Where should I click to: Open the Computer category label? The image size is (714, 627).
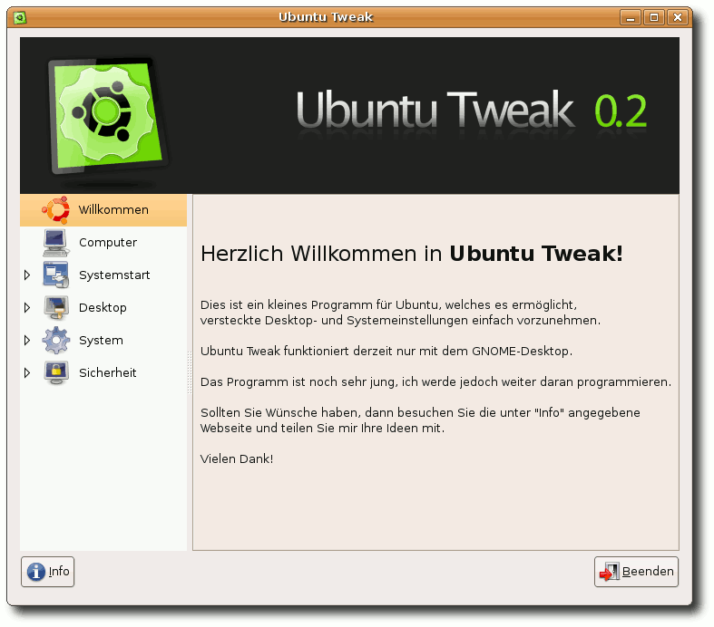[x=108, y=243]
